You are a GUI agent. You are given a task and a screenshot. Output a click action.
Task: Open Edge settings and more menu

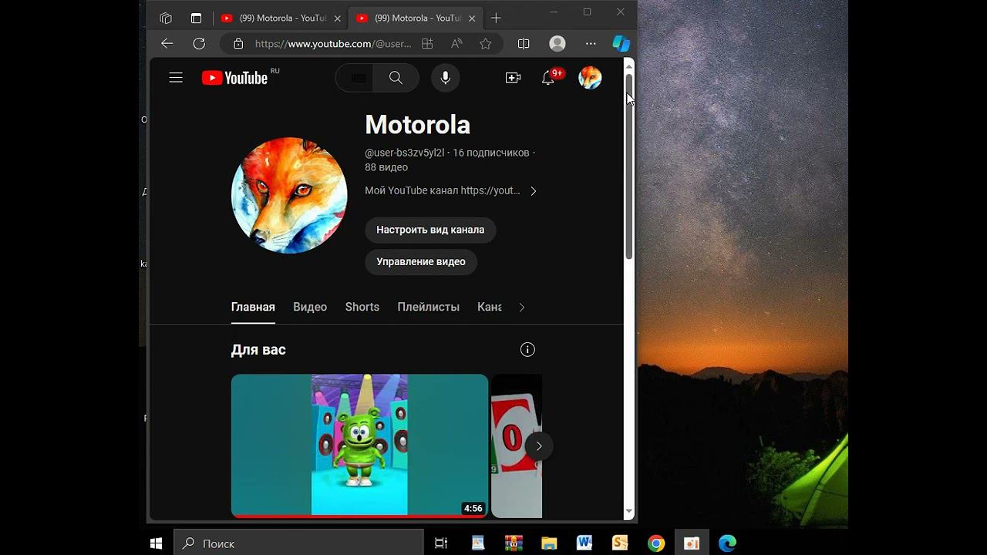pyautogui.click(x=591, y=44)
